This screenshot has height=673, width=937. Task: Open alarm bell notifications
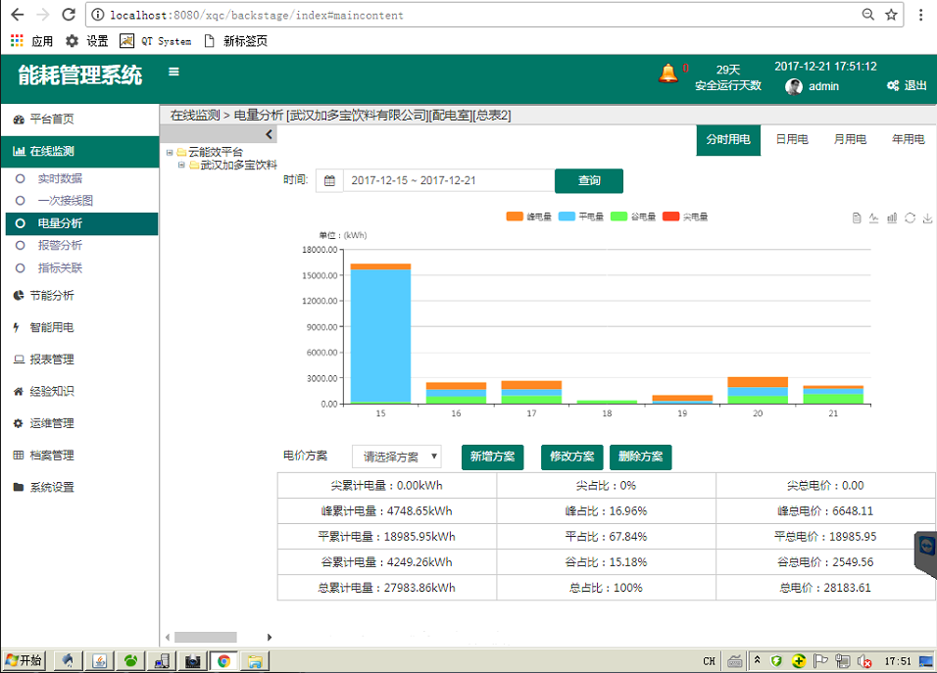point(668,74)
